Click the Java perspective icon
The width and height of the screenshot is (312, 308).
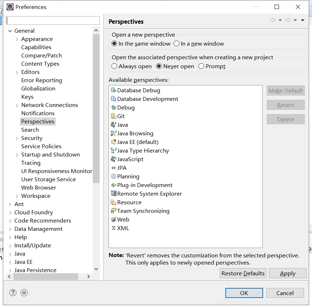[x=114, y=125]
